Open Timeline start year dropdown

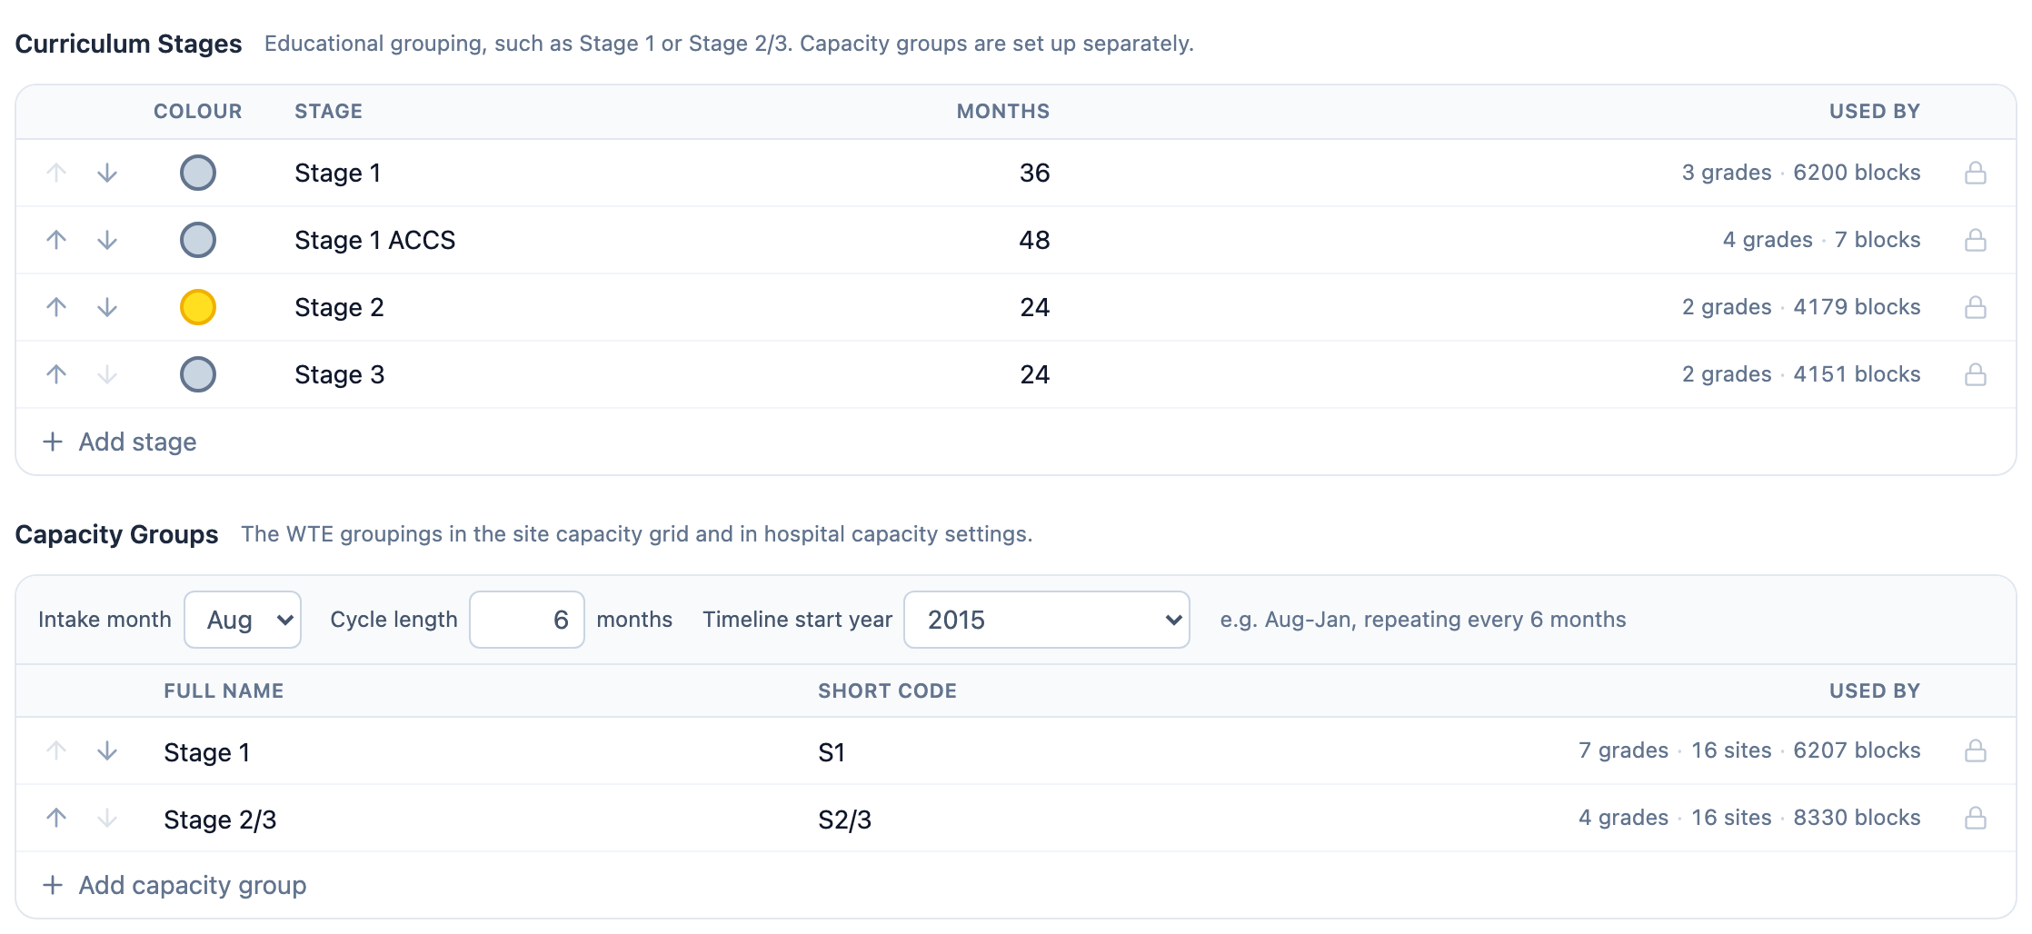pyautogui.click(x=1047, y=620)
